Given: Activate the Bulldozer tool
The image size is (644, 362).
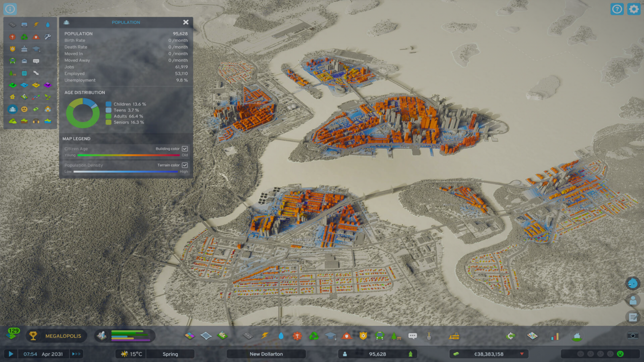Looking at the screenshot, I should pyautogui.click(x=454, y=336).
